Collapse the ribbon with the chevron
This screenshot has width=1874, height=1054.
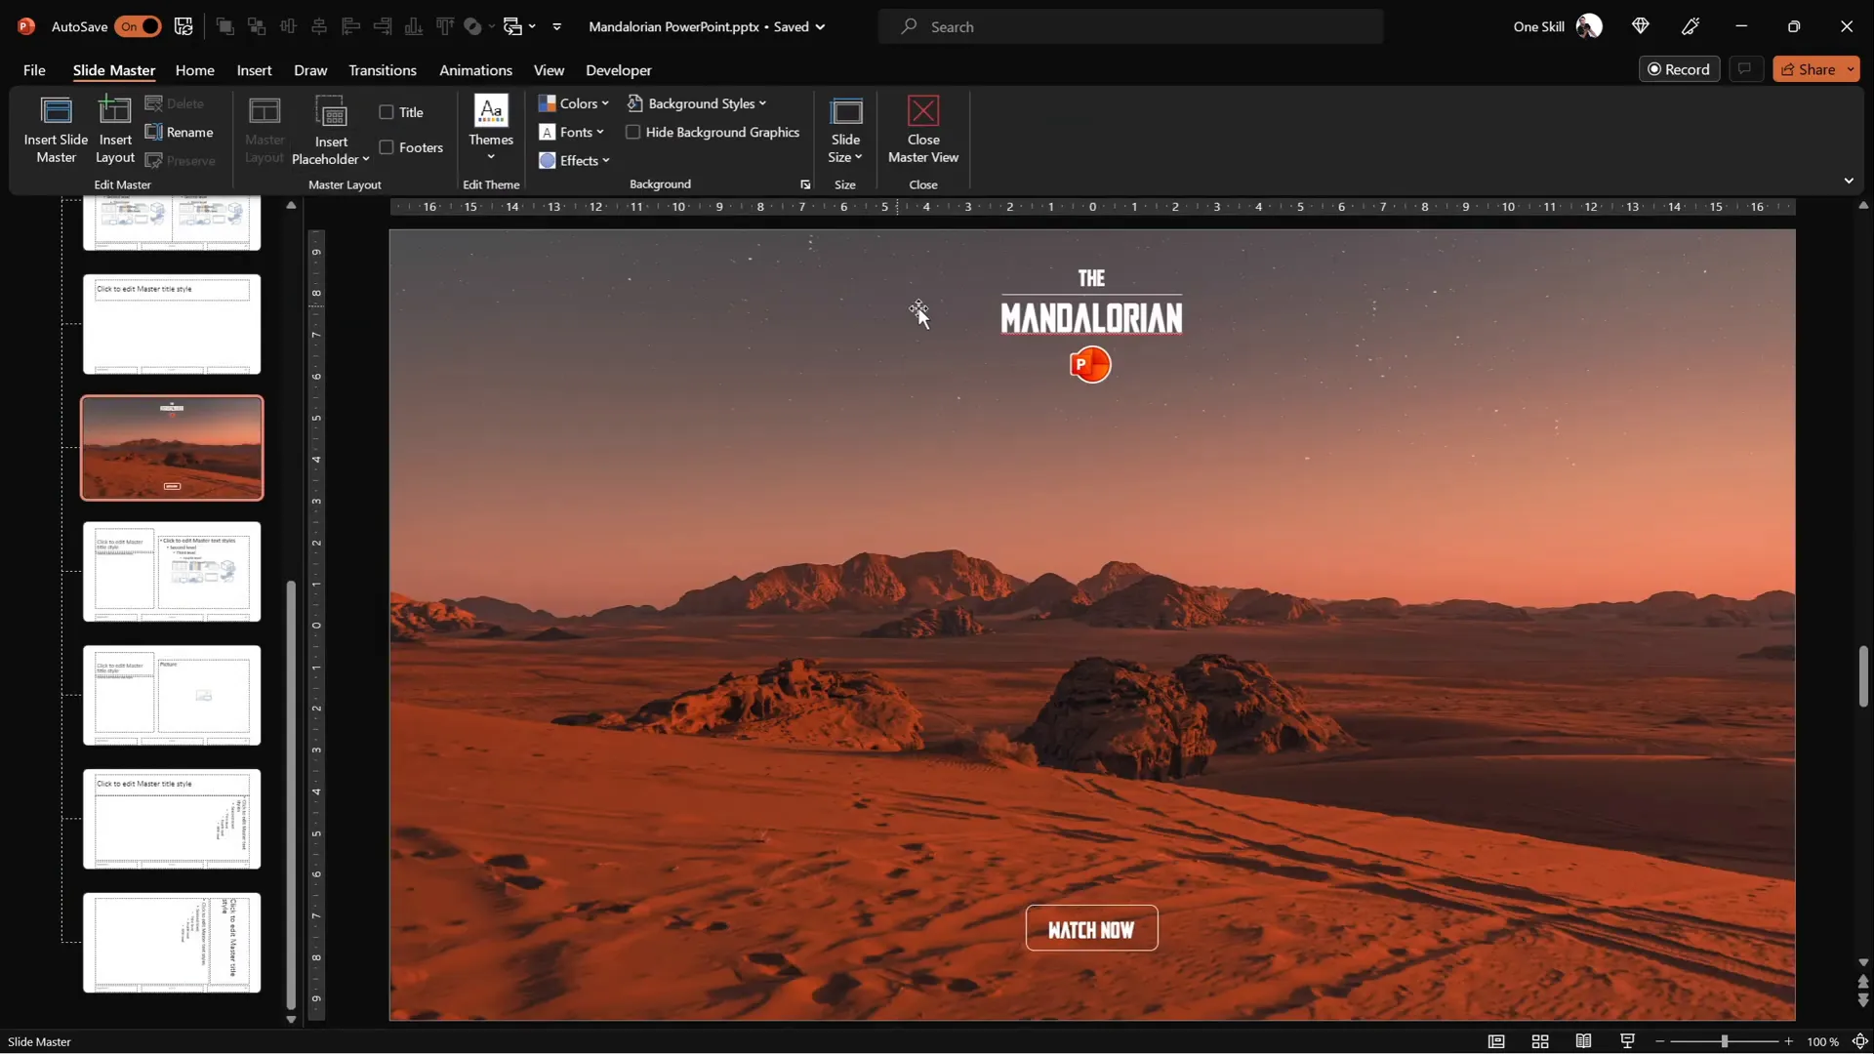click(1849, 181)
